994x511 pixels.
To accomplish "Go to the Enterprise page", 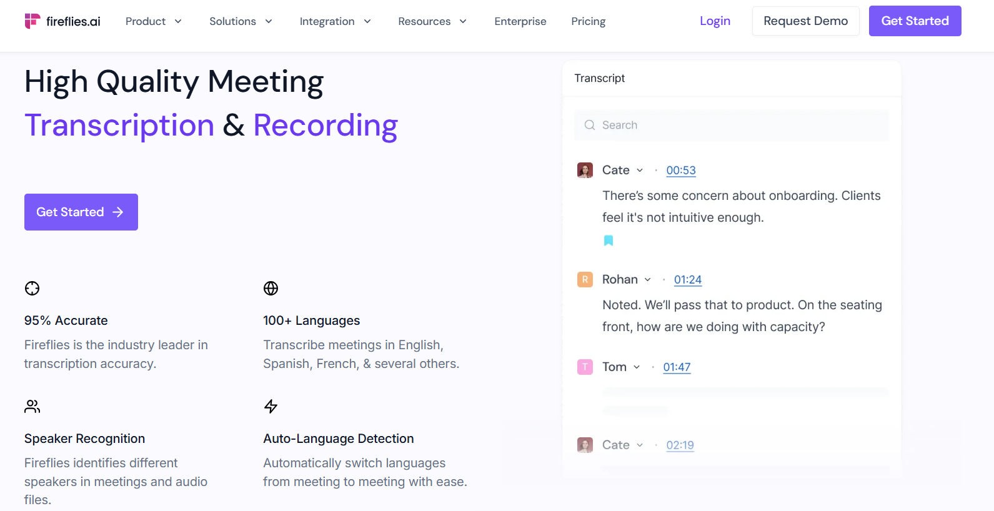I will (520, 21).
